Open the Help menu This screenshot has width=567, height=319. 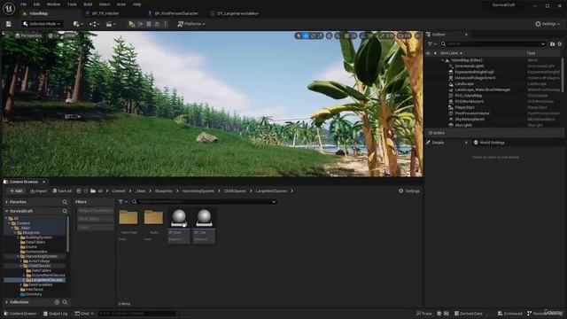[136, 4]
